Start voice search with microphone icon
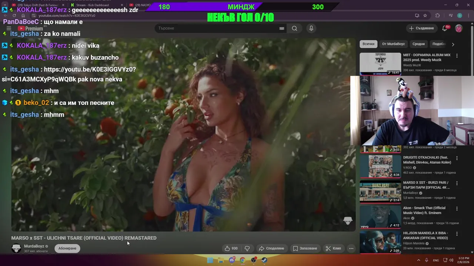The width and height of the screenshot is (474, 266). coord(311,28)
